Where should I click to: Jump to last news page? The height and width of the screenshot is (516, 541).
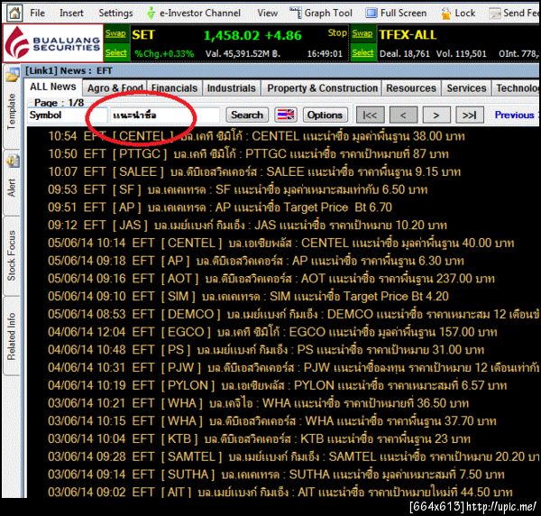(x=469, y=115)
